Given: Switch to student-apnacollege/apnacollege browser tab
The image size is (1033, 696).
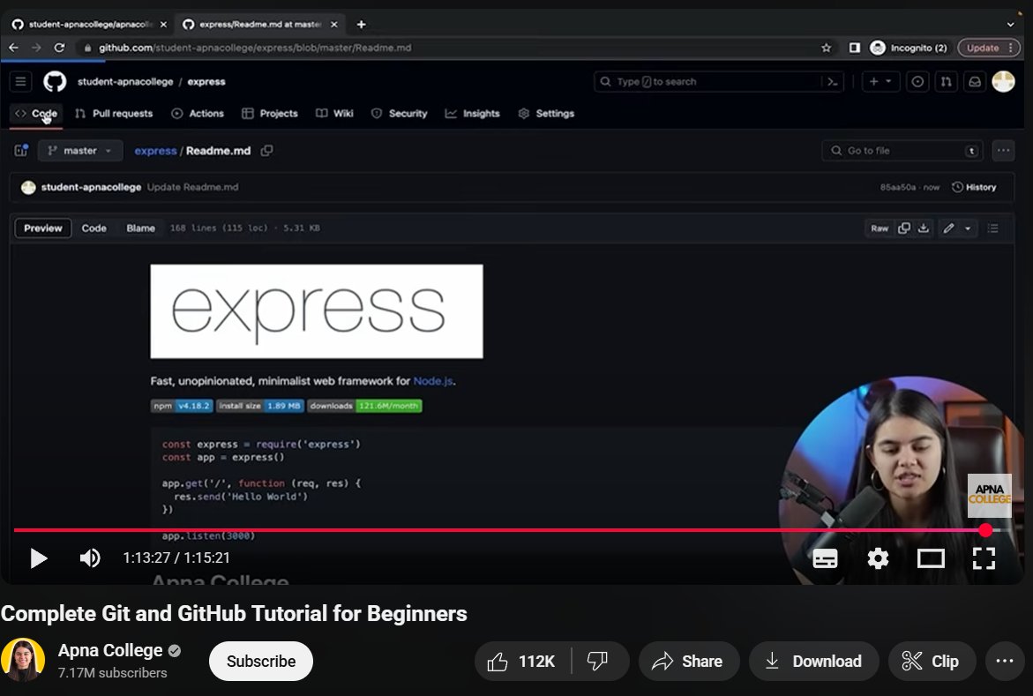Looking at the screenshot, I should coord(89,25).
